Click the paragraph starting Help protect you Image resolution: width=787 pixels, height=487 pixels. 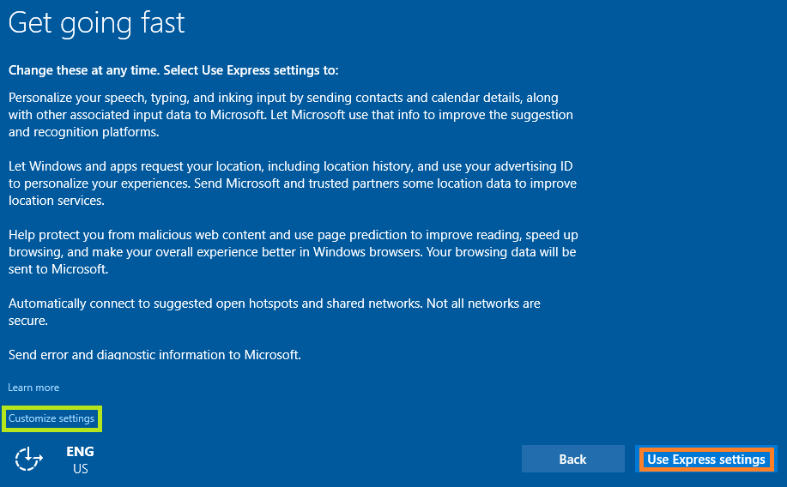(292, 252)
